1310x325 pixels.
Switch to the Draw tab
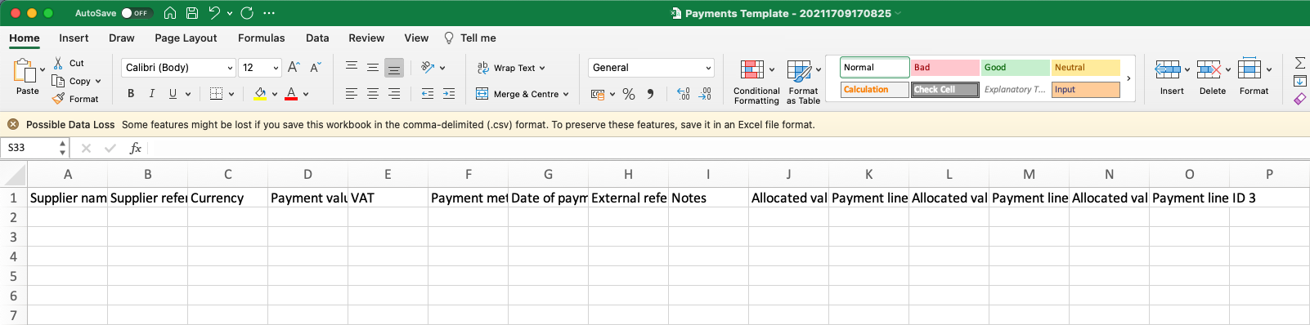[x=122, y=38]
